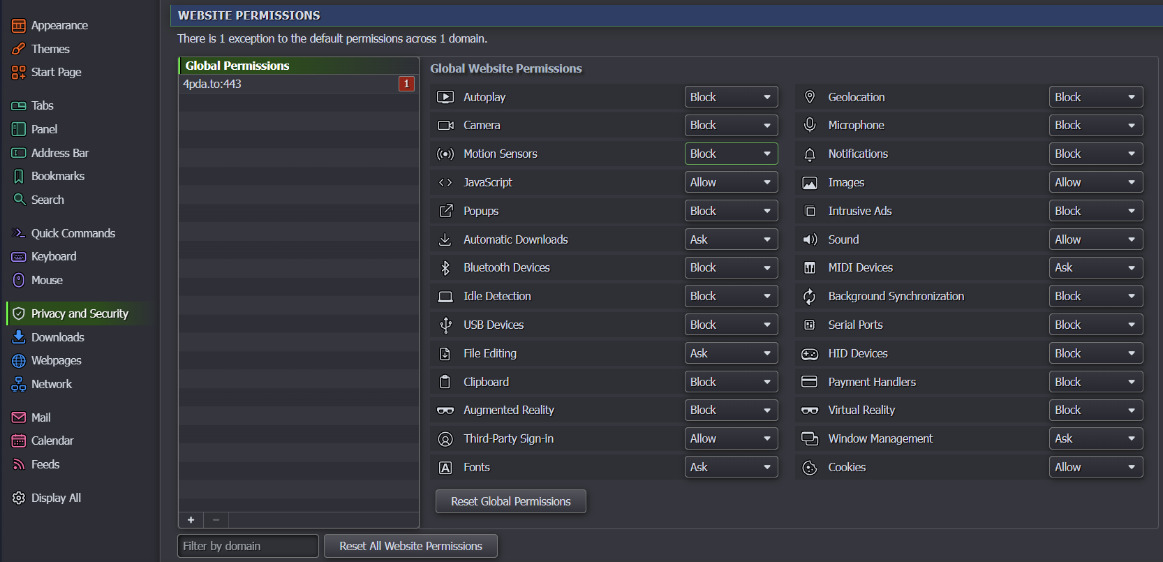Click the MIDI Devices icon
Viewport: 1163px width, 562px height.
pos(810,268)
